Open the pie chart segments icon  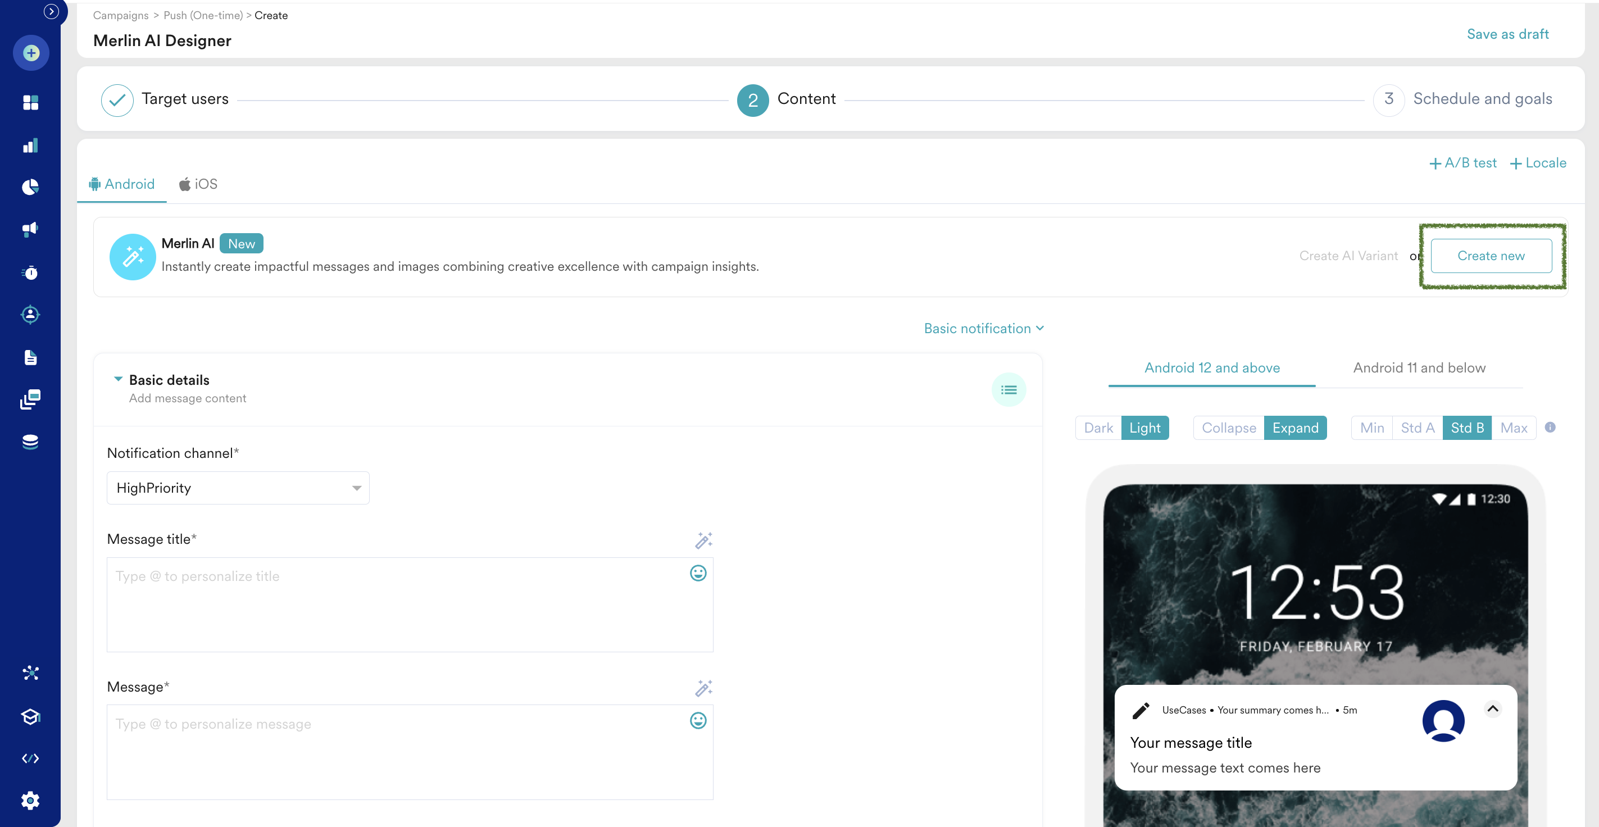(30, 187)
